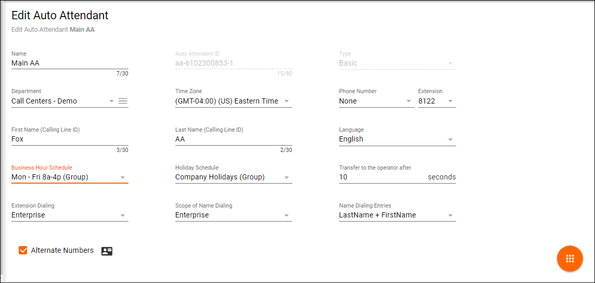Image resolution: width=595 pixels, height=283 pixels.
Task: Open the Alternate Numbers contact card icon
Action: [x=107, y=251]
